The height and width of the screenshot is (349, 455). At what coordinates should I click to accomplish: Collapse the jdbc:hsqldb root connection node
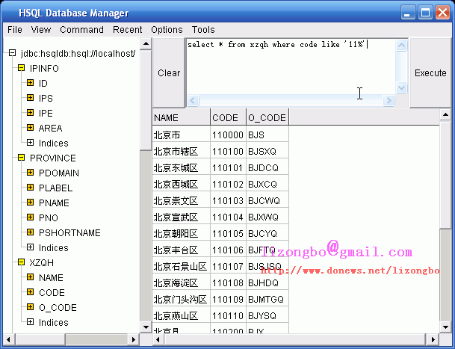pyautogui.click(x=12, y=54)
